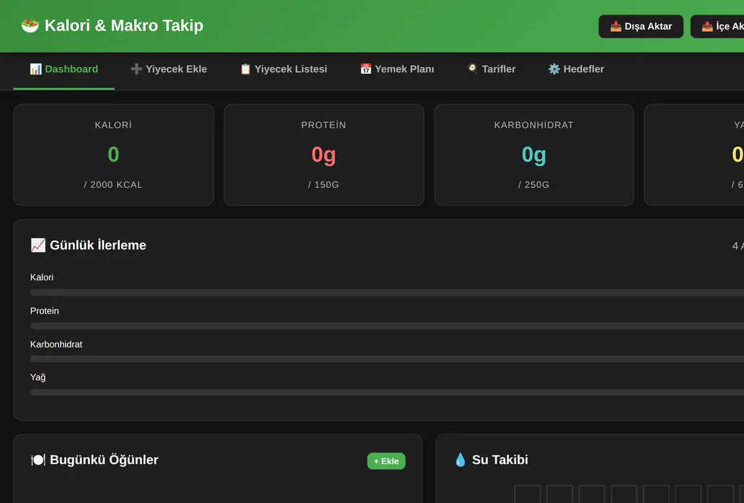Image resolution: width=744 pixels, height=503 pixels.
Task: Click the PROTEİN card label
Action: click(324, 125)
